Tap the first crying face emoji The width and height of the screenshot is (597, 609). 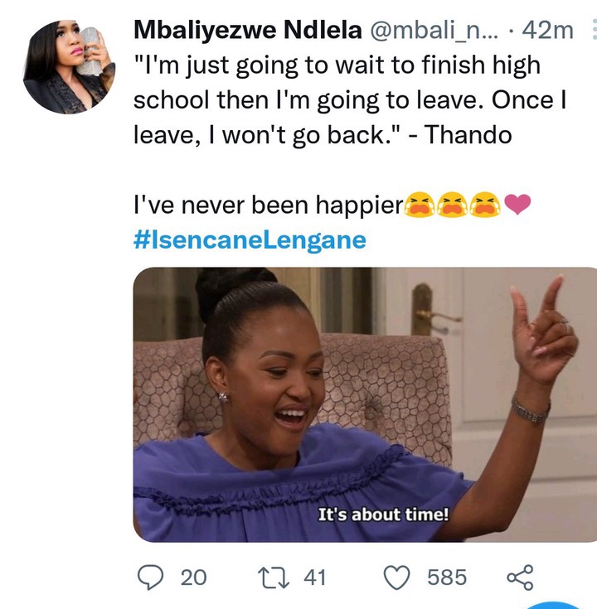[x=420, y=205]
